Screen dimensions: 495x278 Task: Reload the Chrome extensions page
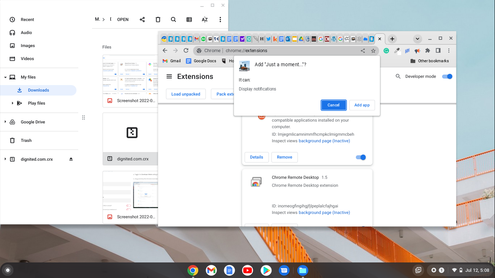(186, 51)
